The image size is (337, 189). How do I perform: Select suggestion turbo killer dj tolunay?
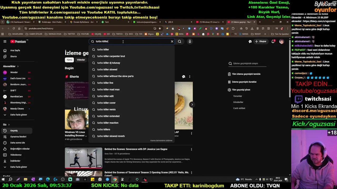point(132,63)
